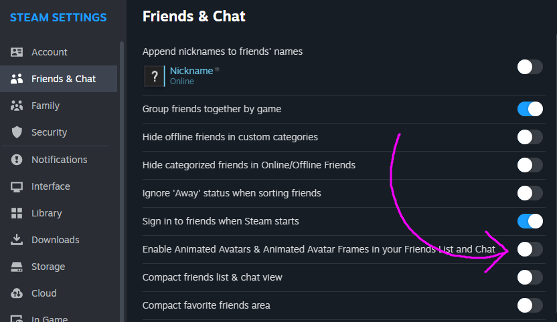Open the Friends & Chat settings tab

click(x=63, y=79)
